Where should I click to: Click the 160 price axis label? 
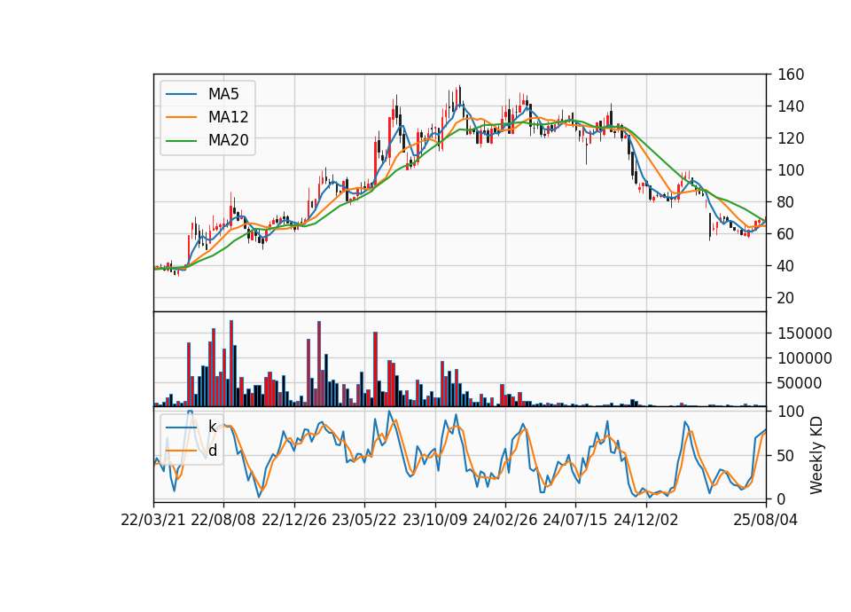pyautogui.click(x=791, y=75)
